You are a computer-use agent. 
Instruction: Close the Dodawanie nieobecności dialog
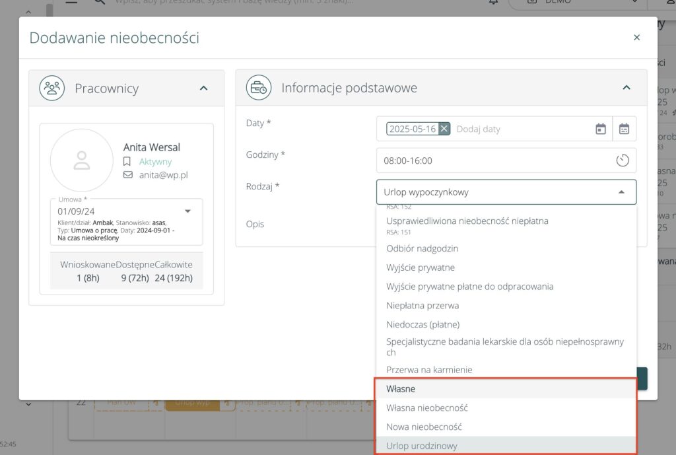click(636, 38)
